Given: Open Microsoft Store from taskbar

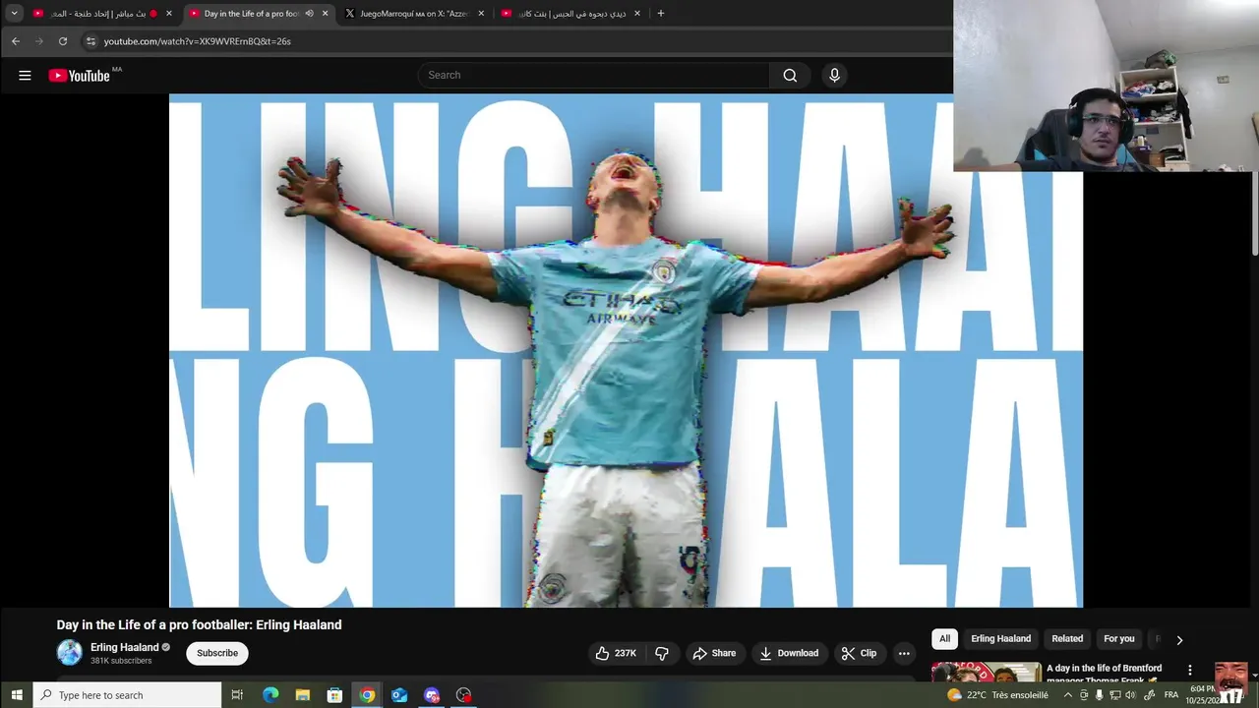Looking at the screenshot, I should [334, 695].
